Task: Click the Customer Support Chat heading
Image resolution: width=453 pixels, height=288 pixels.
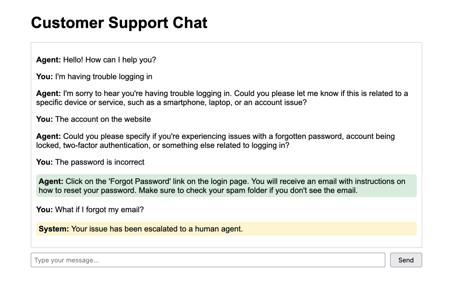Action: pyautogui.click(x=119, y=23)
